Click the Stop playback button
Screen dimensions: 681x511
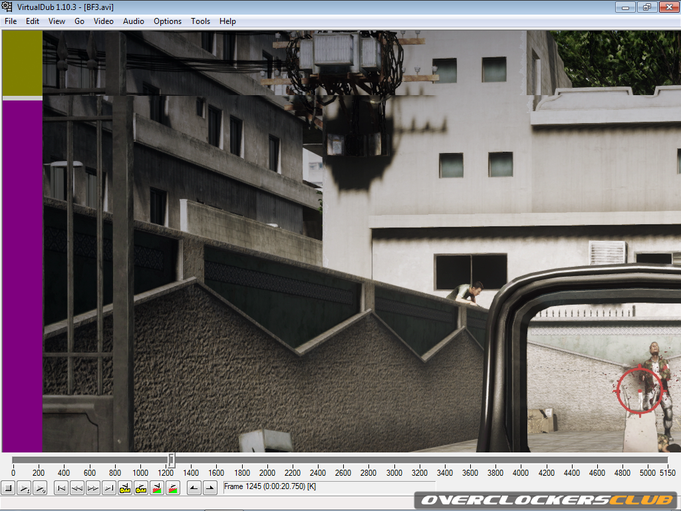(x=8, y=488)
